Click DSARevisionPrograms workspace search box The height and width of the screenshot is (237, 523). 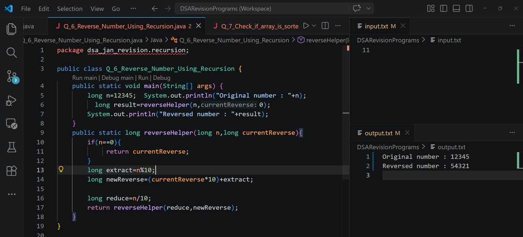(261, 8)
